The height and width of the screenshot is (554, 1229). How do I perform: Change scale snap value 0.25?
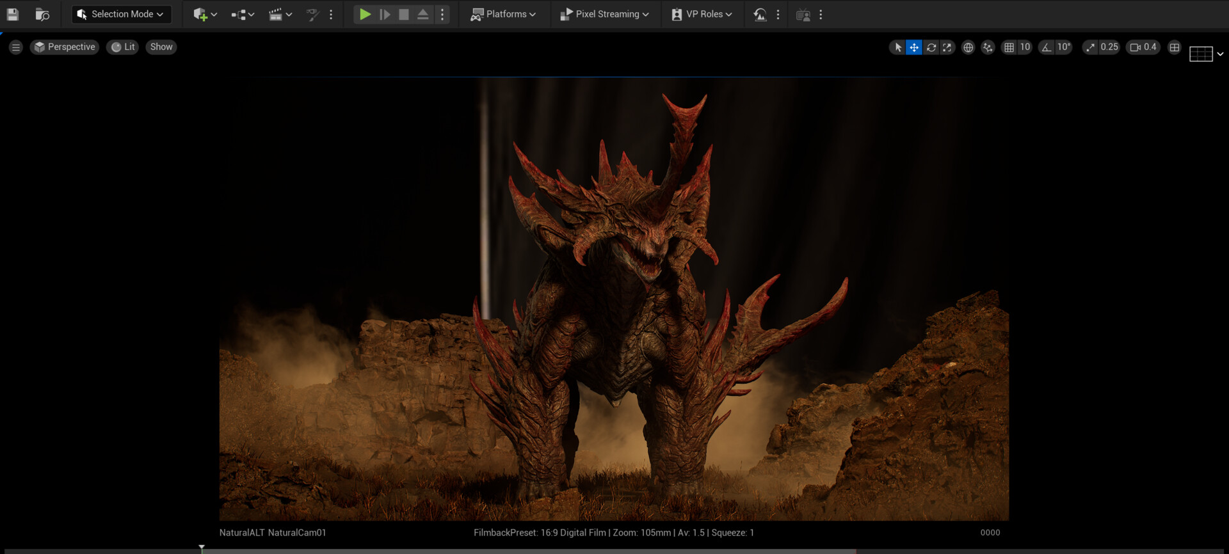tap(1109, 47)
